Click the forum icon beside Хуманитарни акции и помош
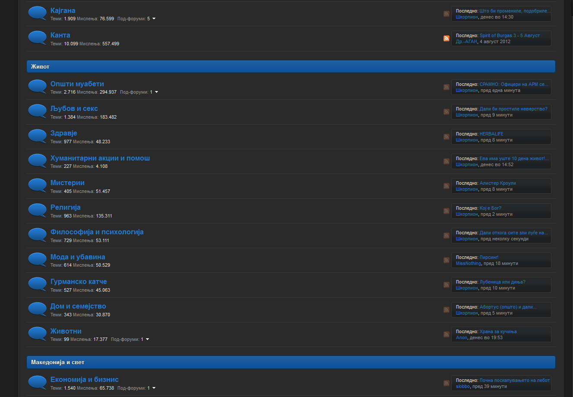This screenshot has width=573, height=397. (x=38, y=161)
